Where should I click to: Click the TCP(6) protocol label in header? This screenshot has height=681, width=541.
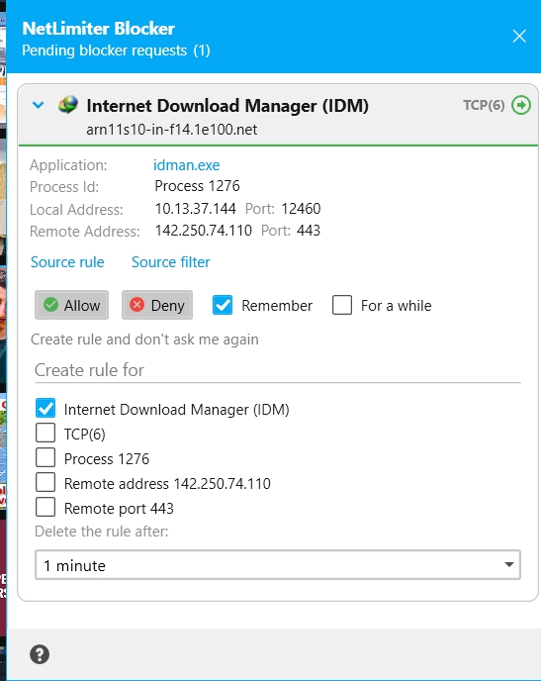point(484,105)
